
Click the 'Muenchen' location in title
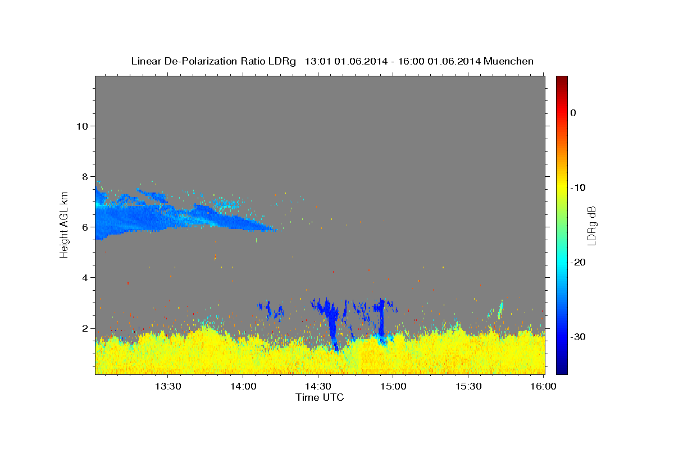[x=509, y=61]
